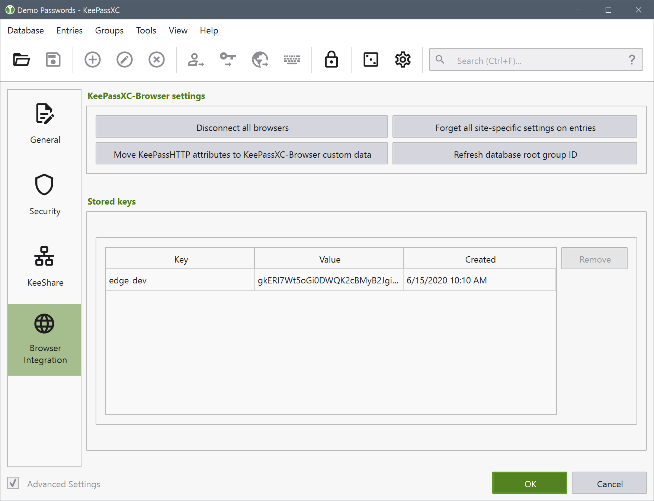Click in the Search entries field

tap(536, 61)
